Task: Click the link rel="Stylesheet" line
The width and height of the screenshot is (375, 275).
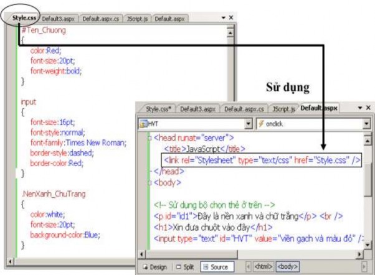Action: point(262,160)
